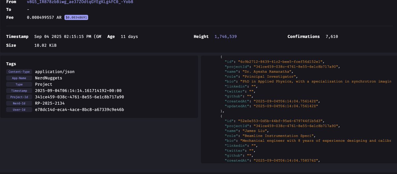Click the Project-Id tag label
This screenshot has width=397, height=174.
point(19,97)
